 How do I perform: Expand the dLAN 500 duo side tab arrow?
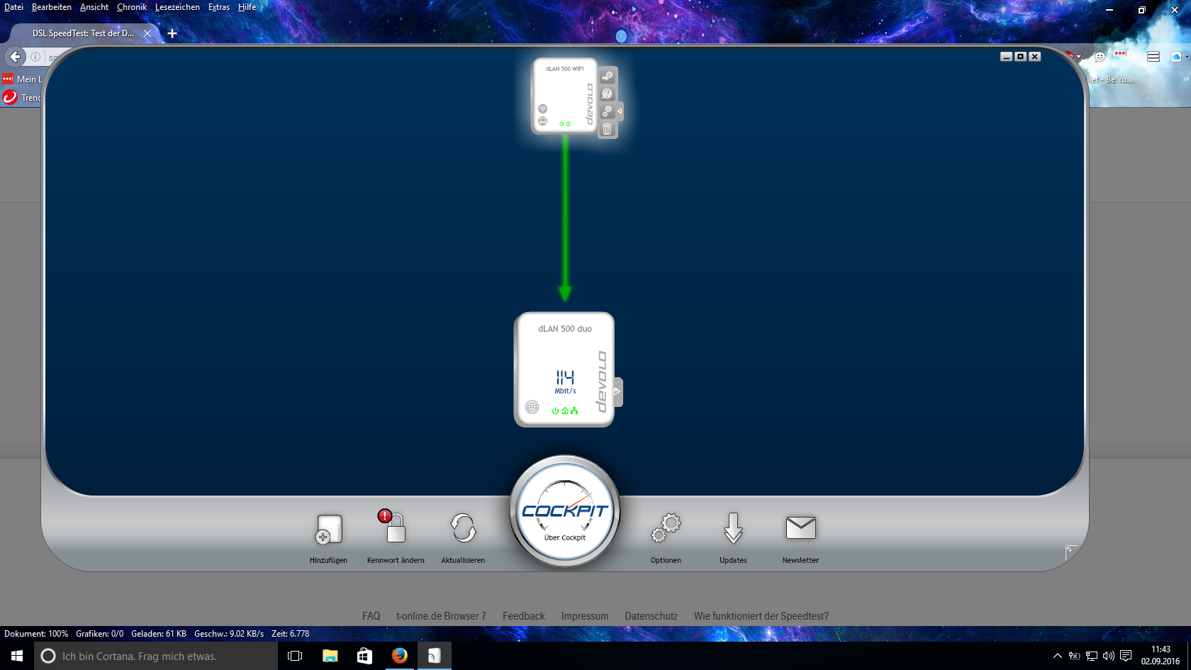point(617,391)
